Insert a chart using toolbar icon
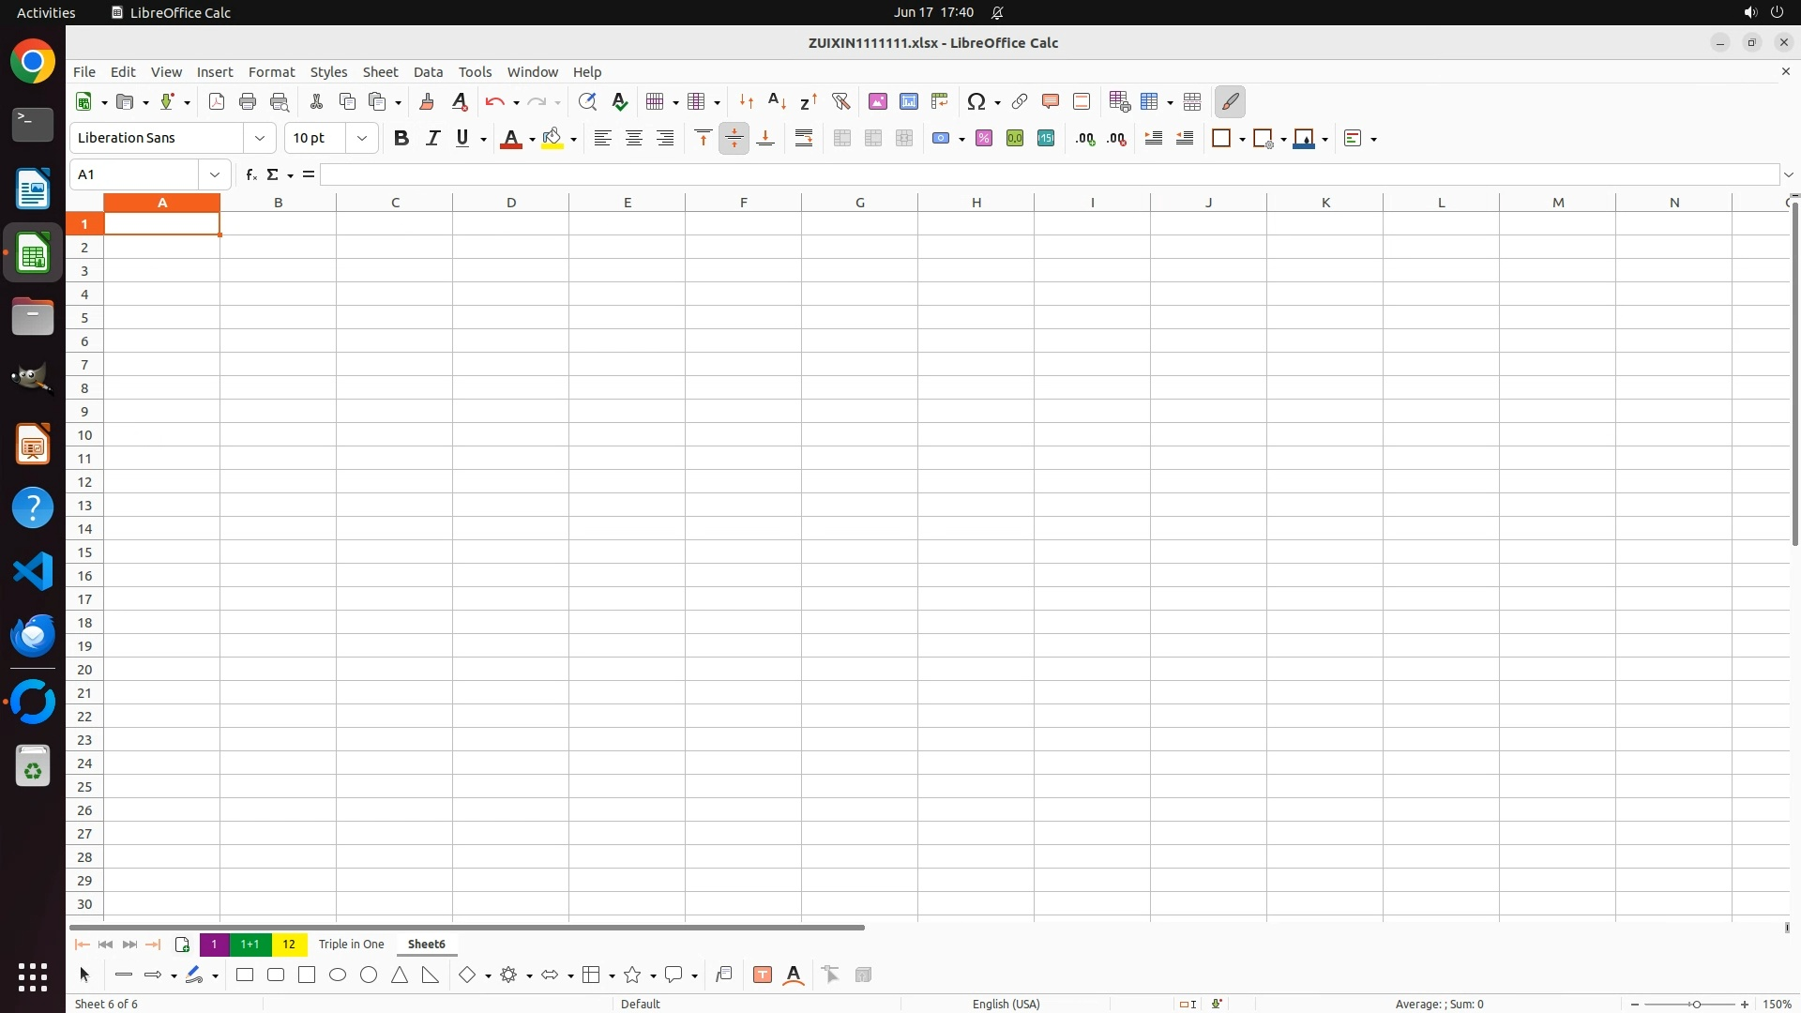 coord(908,101)
